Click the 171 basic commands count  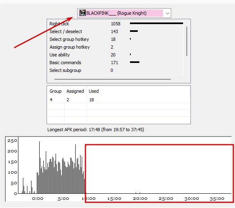click(114, 63)
